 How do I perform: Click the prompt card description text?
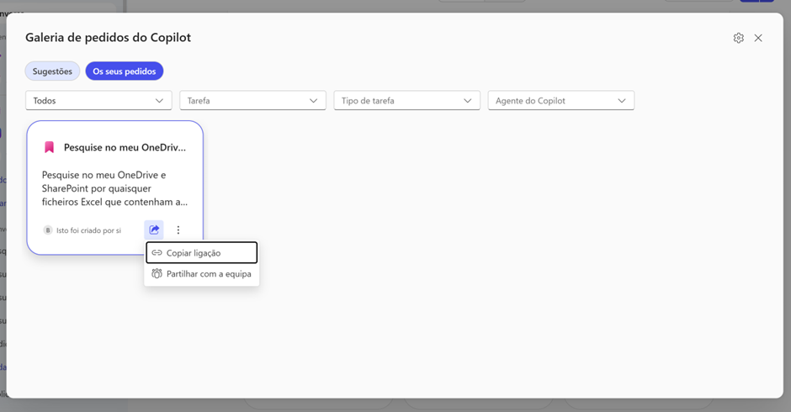(x=114, y=188)
